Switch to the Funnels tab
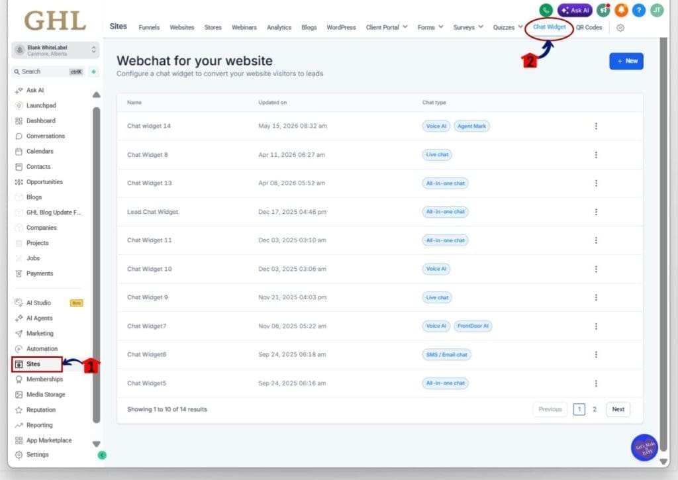This screenshot has height=480, width=678. (x=149, y=27)
